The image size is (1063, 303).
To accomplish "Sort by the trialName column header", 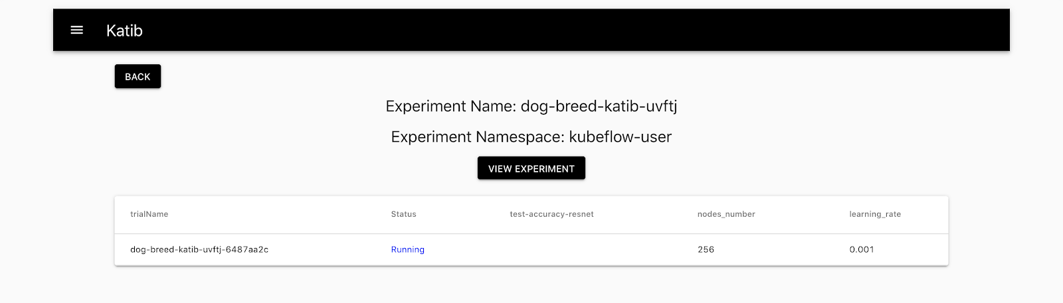I will coord(149,214).
